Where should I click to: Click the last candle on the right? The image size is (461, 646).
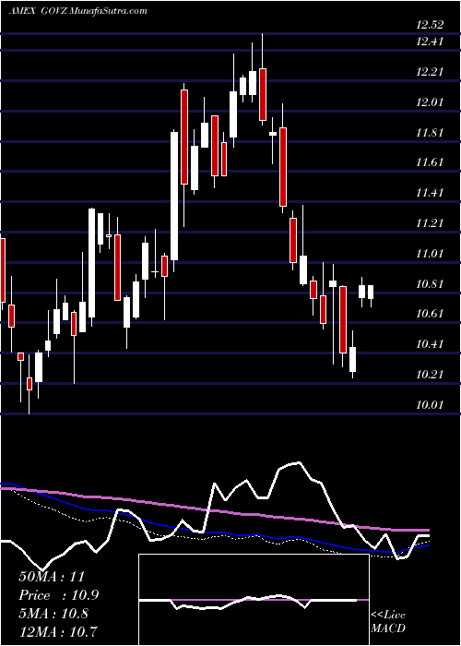[x=371, y=294]
